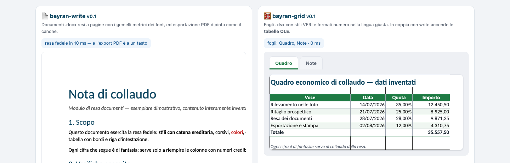This screenshot has height=163, width=510.
Task: Click the quota cell 25,00%
Action: [399, 112]
